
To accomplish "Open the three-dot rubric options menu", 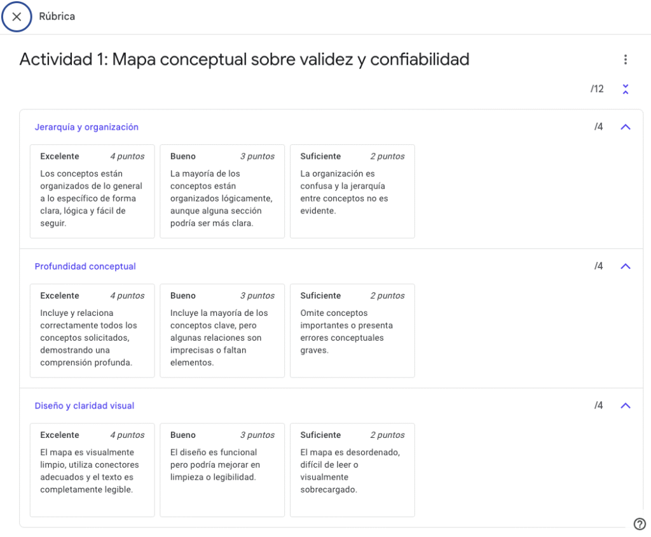I will pos(626,60).
